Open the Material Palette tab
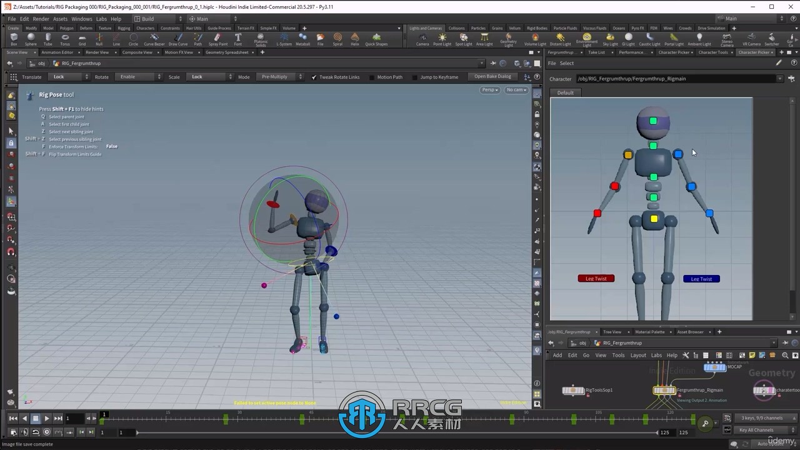Viewport: 800px width, 450px height. 649,332
